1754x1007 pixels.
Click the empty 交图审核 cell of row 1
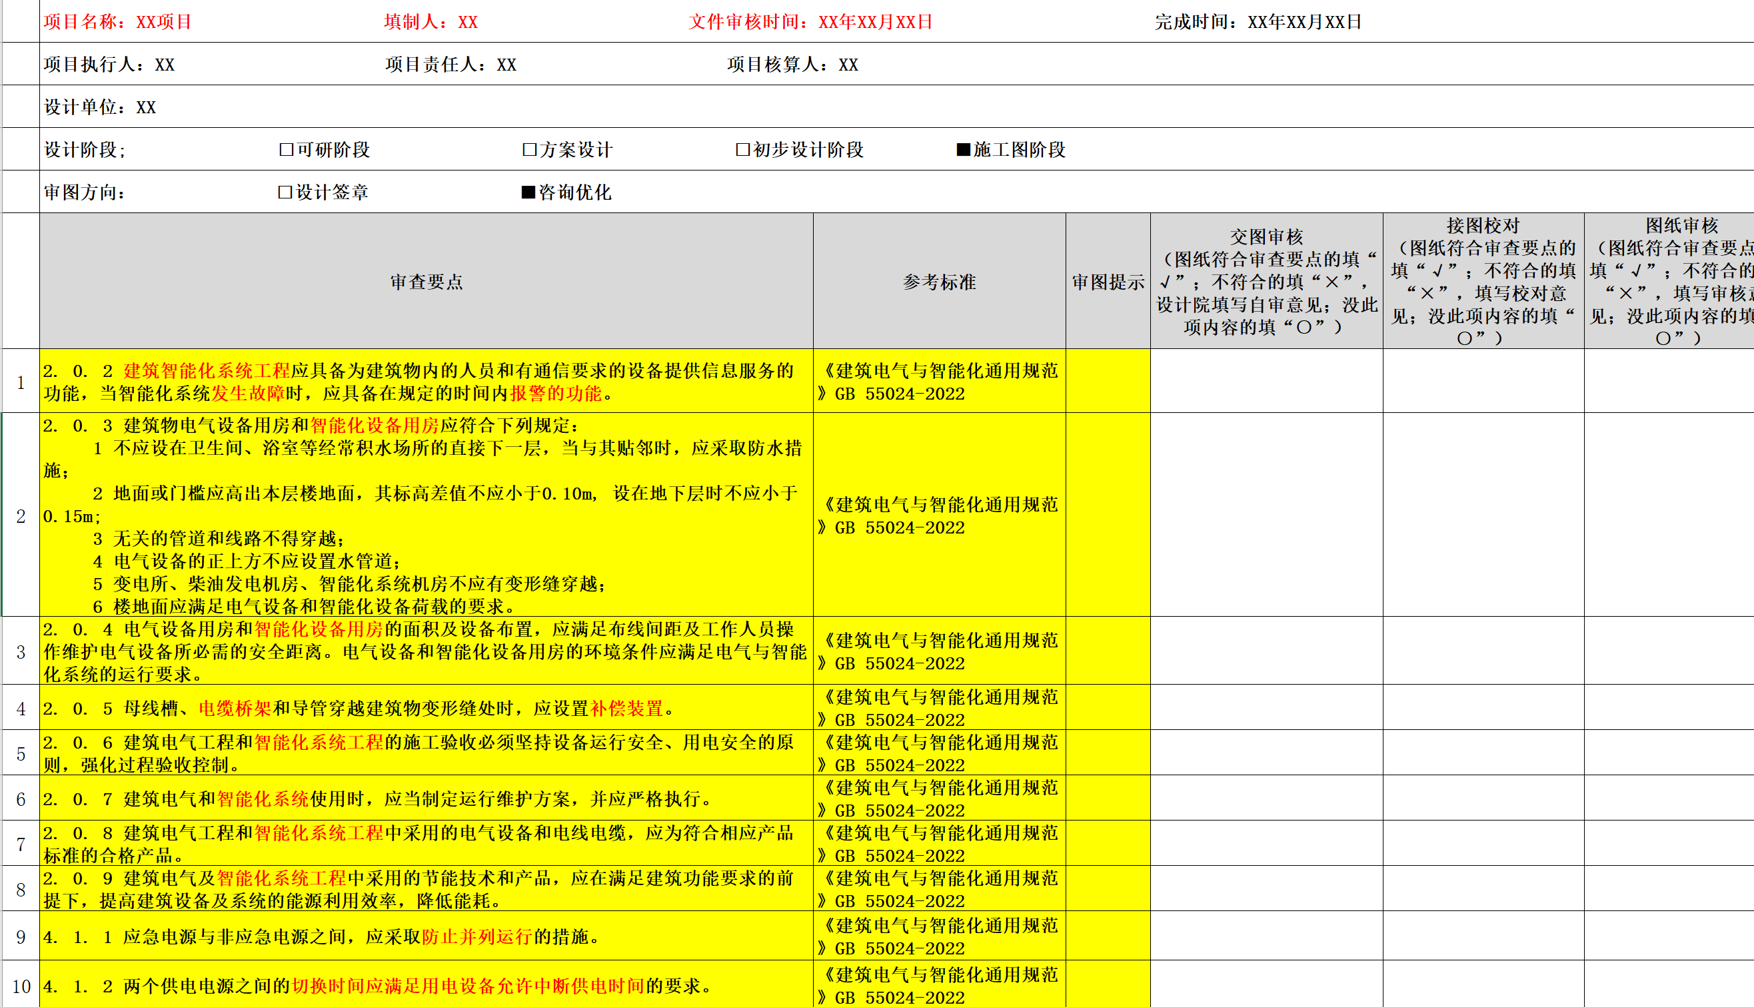pyautogui.click(x=1266, y=382)
